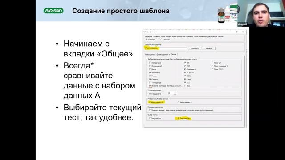Toggle the Смещение % checkbox
Image resolution: width=285 pixels, height=160 pixels.
[185, 69]
